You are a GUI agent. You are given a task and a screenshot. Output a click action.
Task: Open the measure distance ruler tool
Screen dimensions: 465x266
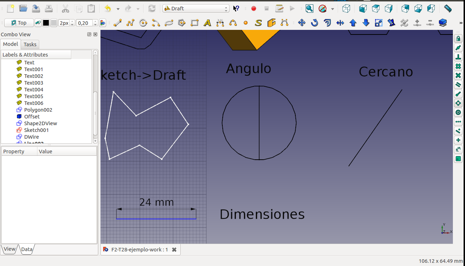coord(448,9)
